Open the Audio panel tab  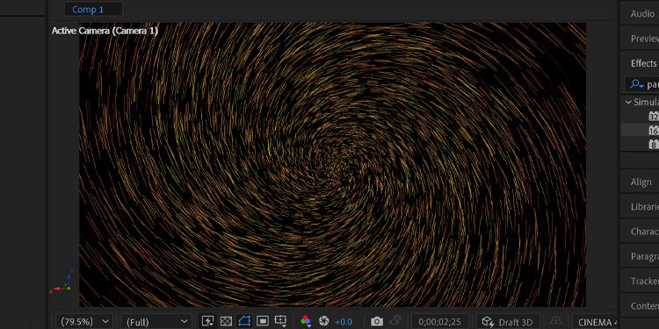click(642, 14)
